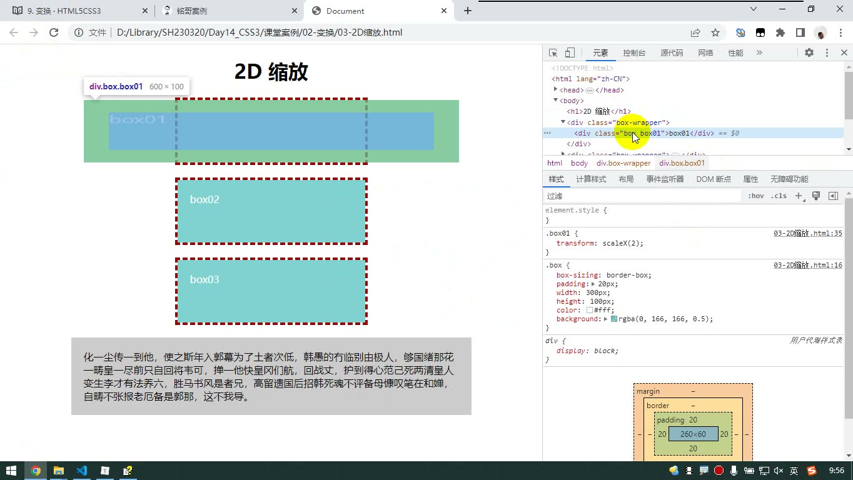The image size is (853, 480).
Task: Switch to the 控制台 console tab
Action: [634, 53]
